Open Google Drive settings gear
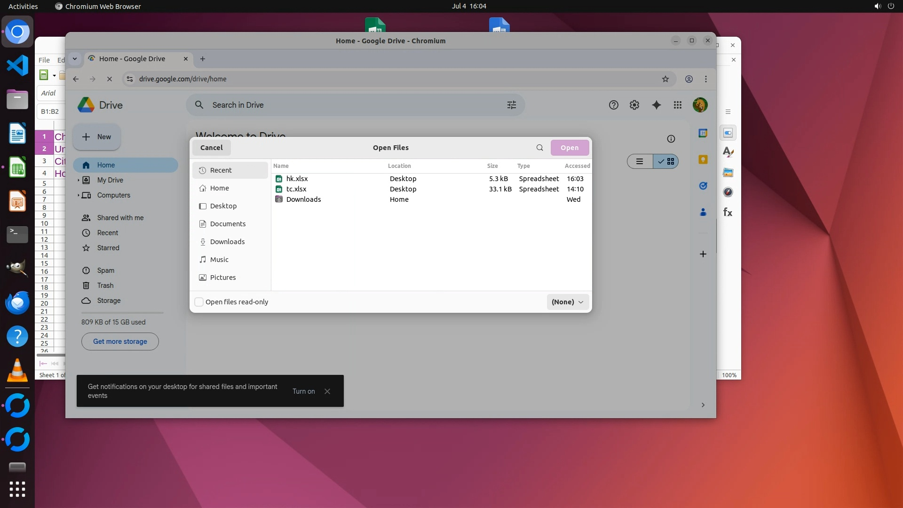 (634, 105)
